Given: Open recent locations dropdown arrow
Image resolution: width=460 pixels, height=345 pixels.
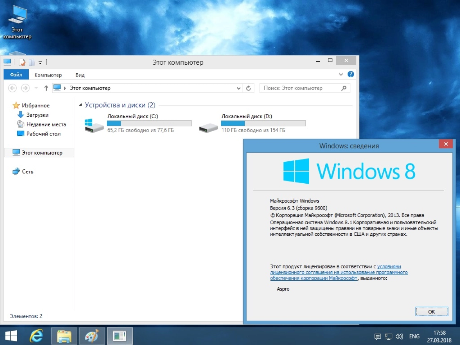Looking at the screenshot, I should [36, 88].
